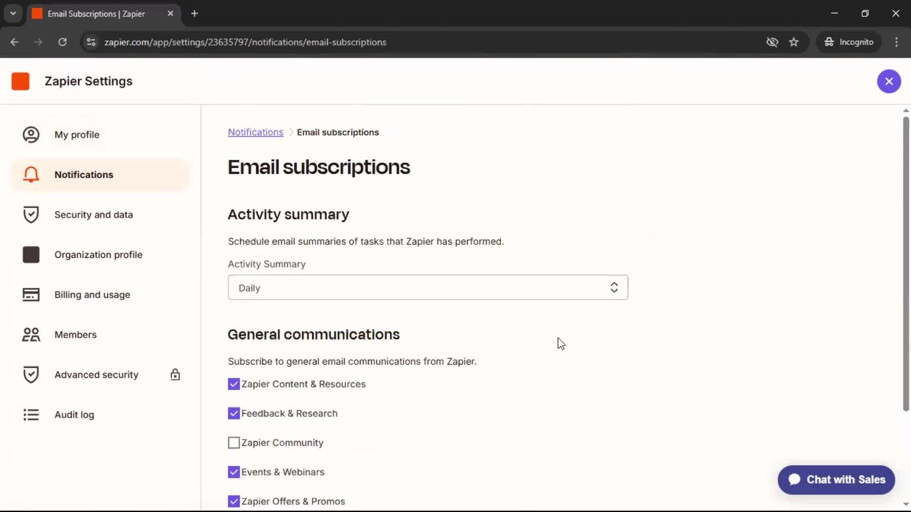The height and width of the screenshot is (512, 911).
Task: Click the Members people icon
Action: point(31,335)
